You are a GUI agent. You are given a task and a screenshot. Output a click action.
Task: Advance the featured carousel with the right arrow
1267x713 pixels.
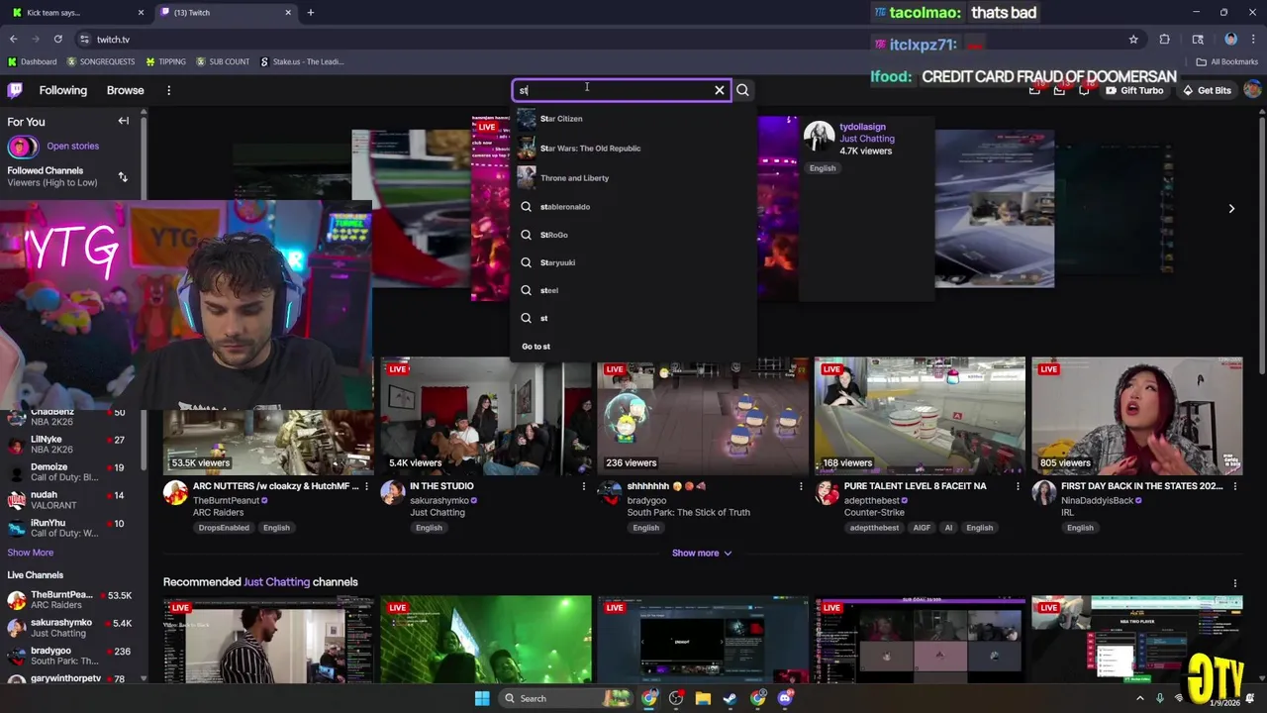point(1231,209)
